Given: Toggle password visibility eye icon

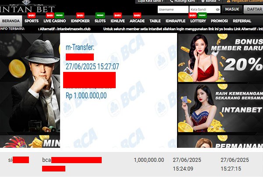Looking at the screenshot, I should pyautogui.click(x=217, y=10).
